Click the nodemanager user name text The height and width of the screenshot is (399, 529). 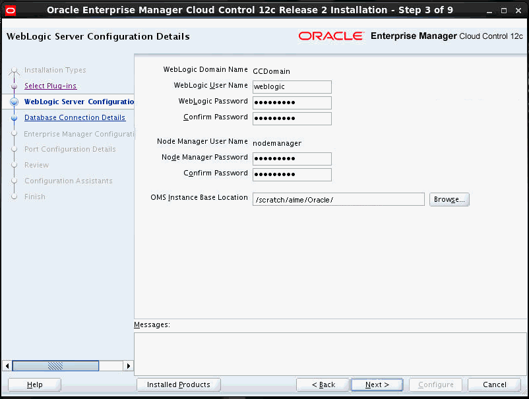coord(277,143)
